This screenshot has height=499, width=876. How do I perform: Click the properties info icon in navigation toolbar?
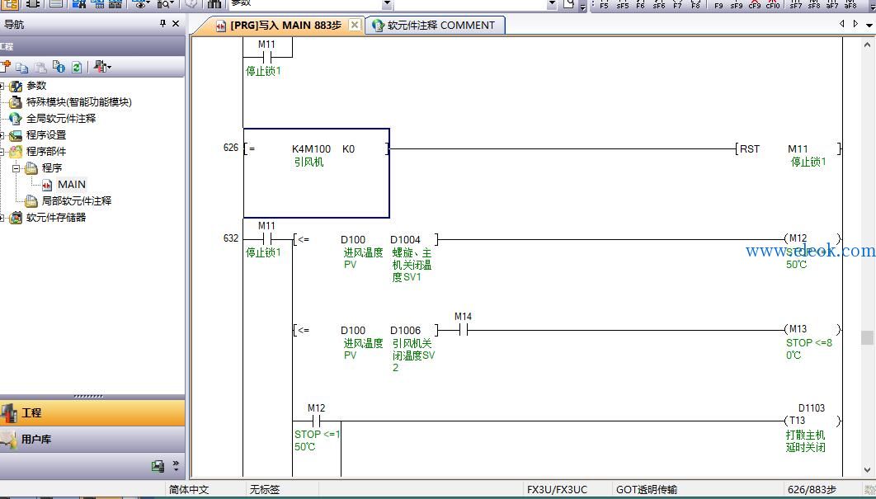point(59,67)
